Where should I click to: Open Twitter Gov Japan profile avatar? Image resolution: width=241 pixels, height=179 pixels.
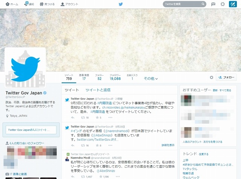25,68
